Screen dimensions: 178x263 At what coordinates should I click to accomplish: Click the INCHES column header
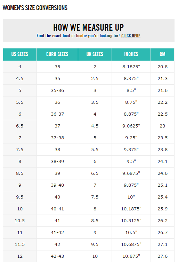click(131, 54)
